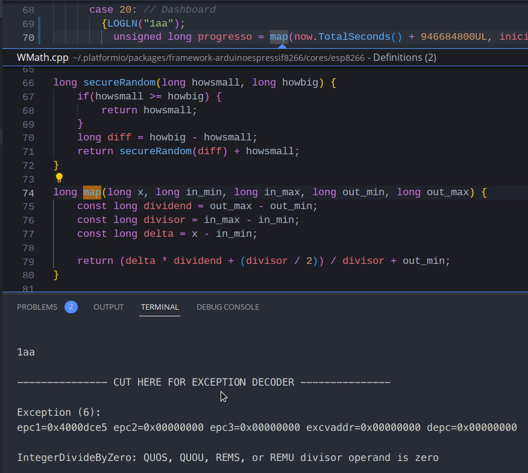This screenshot has height=473, width=528.
Task: Click the epc1=0x4000dce5 value in terminal
Action: [x=62, y=427]
